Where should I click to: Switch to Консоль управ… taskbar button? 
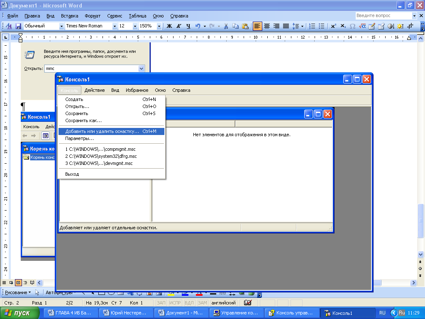[292, 313]
